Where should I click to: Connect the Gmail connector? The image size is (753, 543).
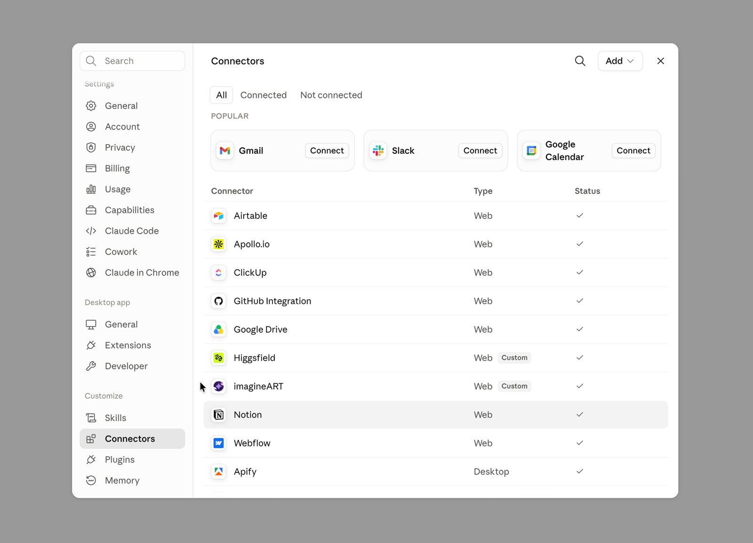point(327,151)
